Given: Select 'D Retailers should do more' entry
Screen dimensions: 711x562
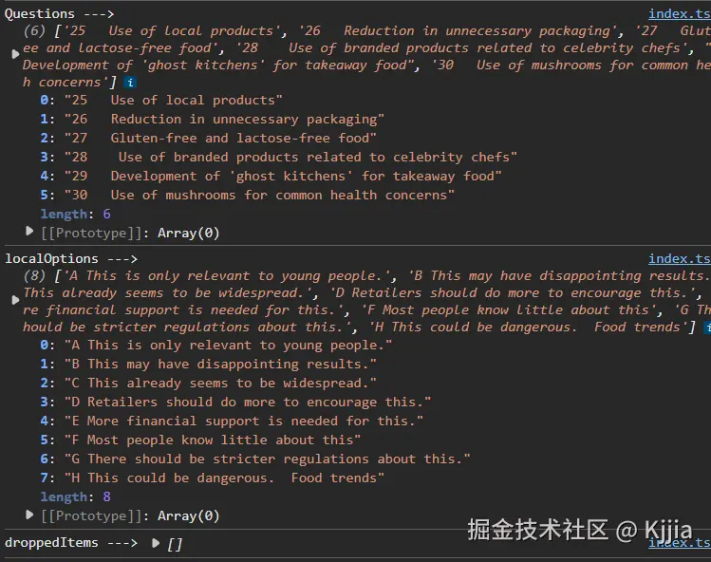Looking at the screenshot, I should 247,402.
